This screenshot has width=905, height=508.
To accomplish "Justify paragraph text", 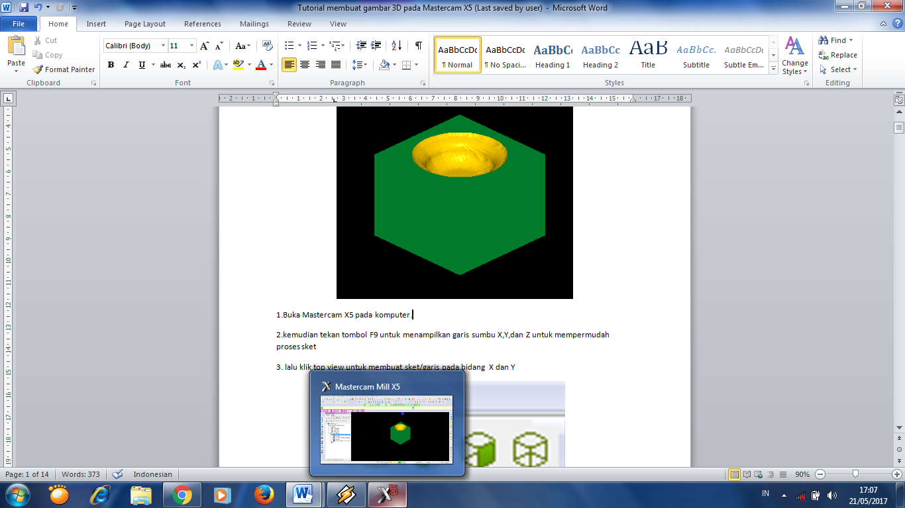I will (336, 65).
